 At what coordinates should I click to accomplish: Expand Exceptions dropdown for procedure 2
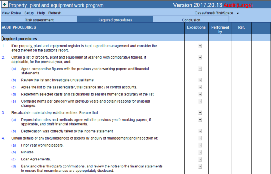pos(200,58)
